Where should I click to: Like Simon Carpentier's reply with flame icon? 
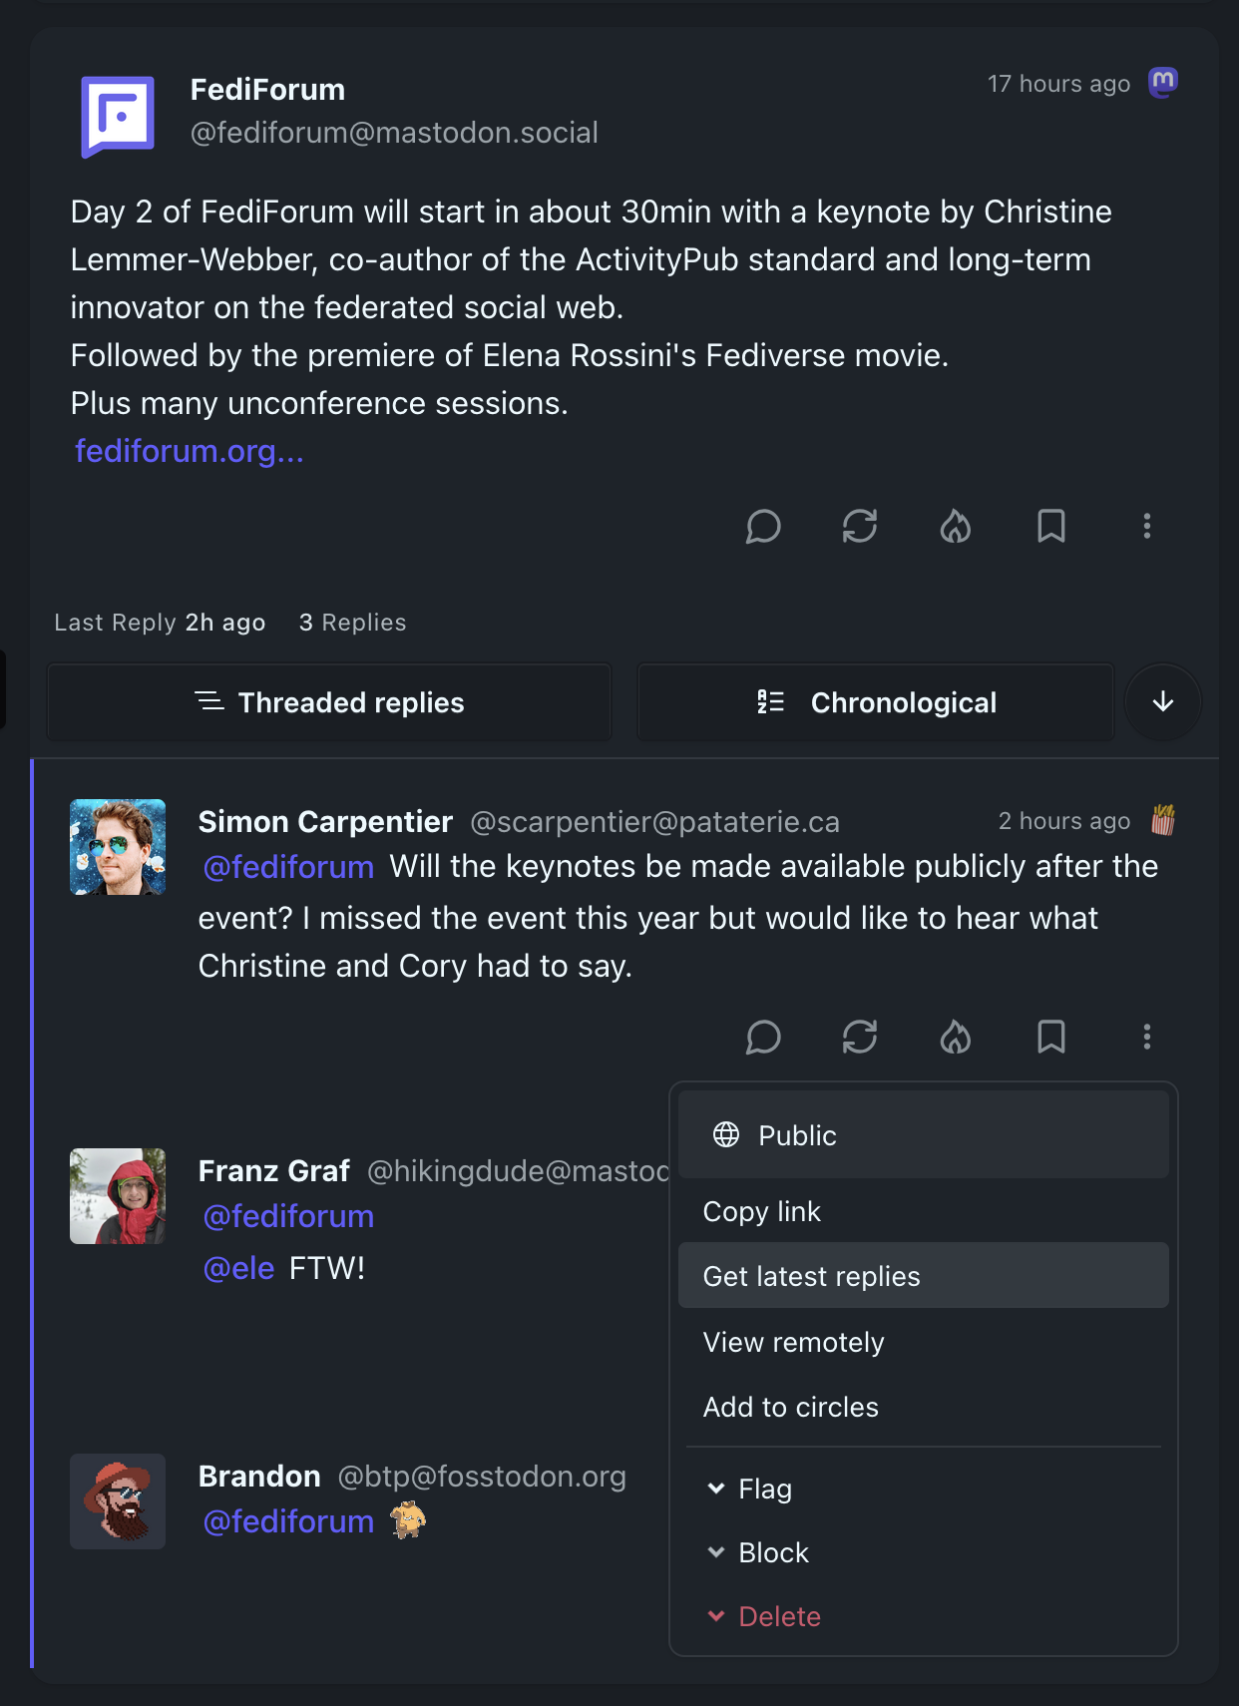[x=955, y=1037]
